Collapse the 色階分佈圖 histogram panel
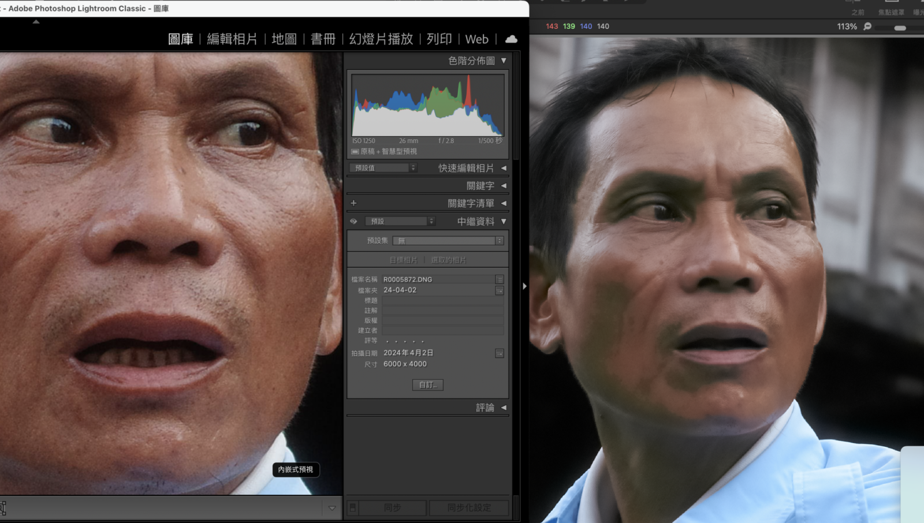Image resolution: width=924 pixels, height=523 pixels. [x=504, y=61]
